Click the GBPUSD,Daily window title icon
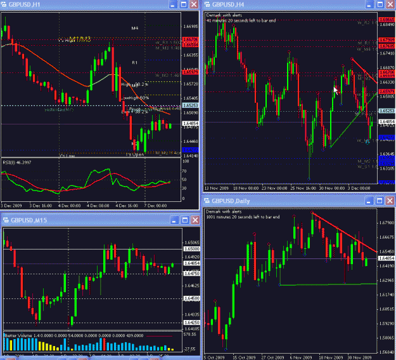 pos(207,201)
